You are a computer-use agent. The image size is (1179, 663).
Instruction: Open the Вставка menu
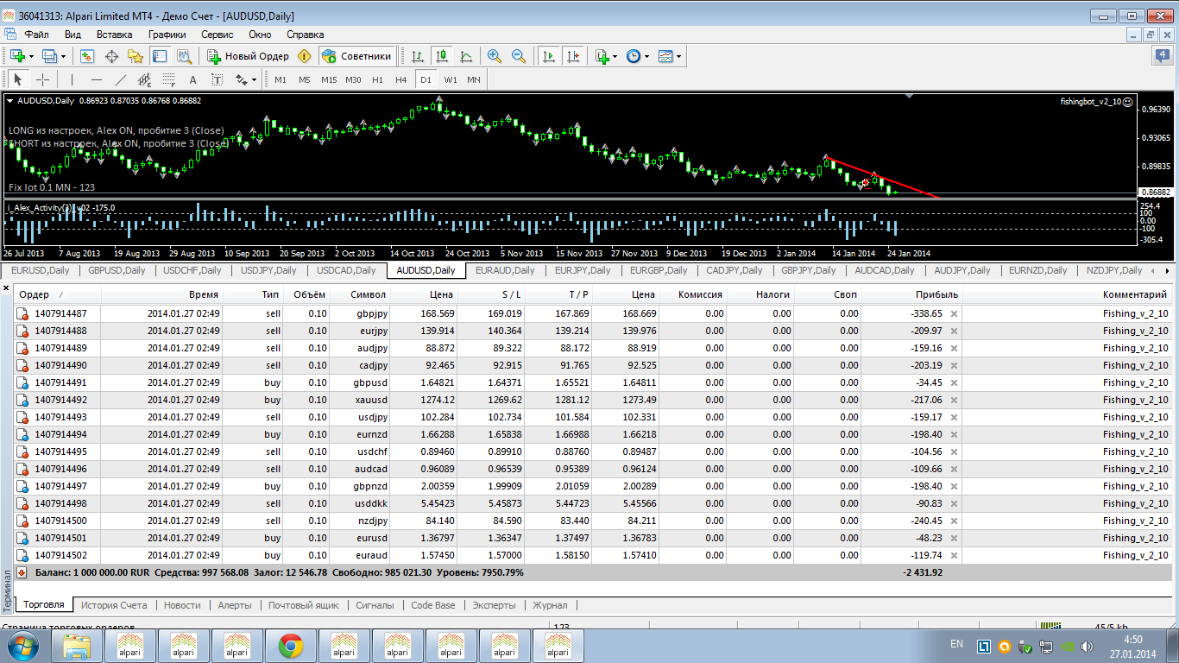115,35
